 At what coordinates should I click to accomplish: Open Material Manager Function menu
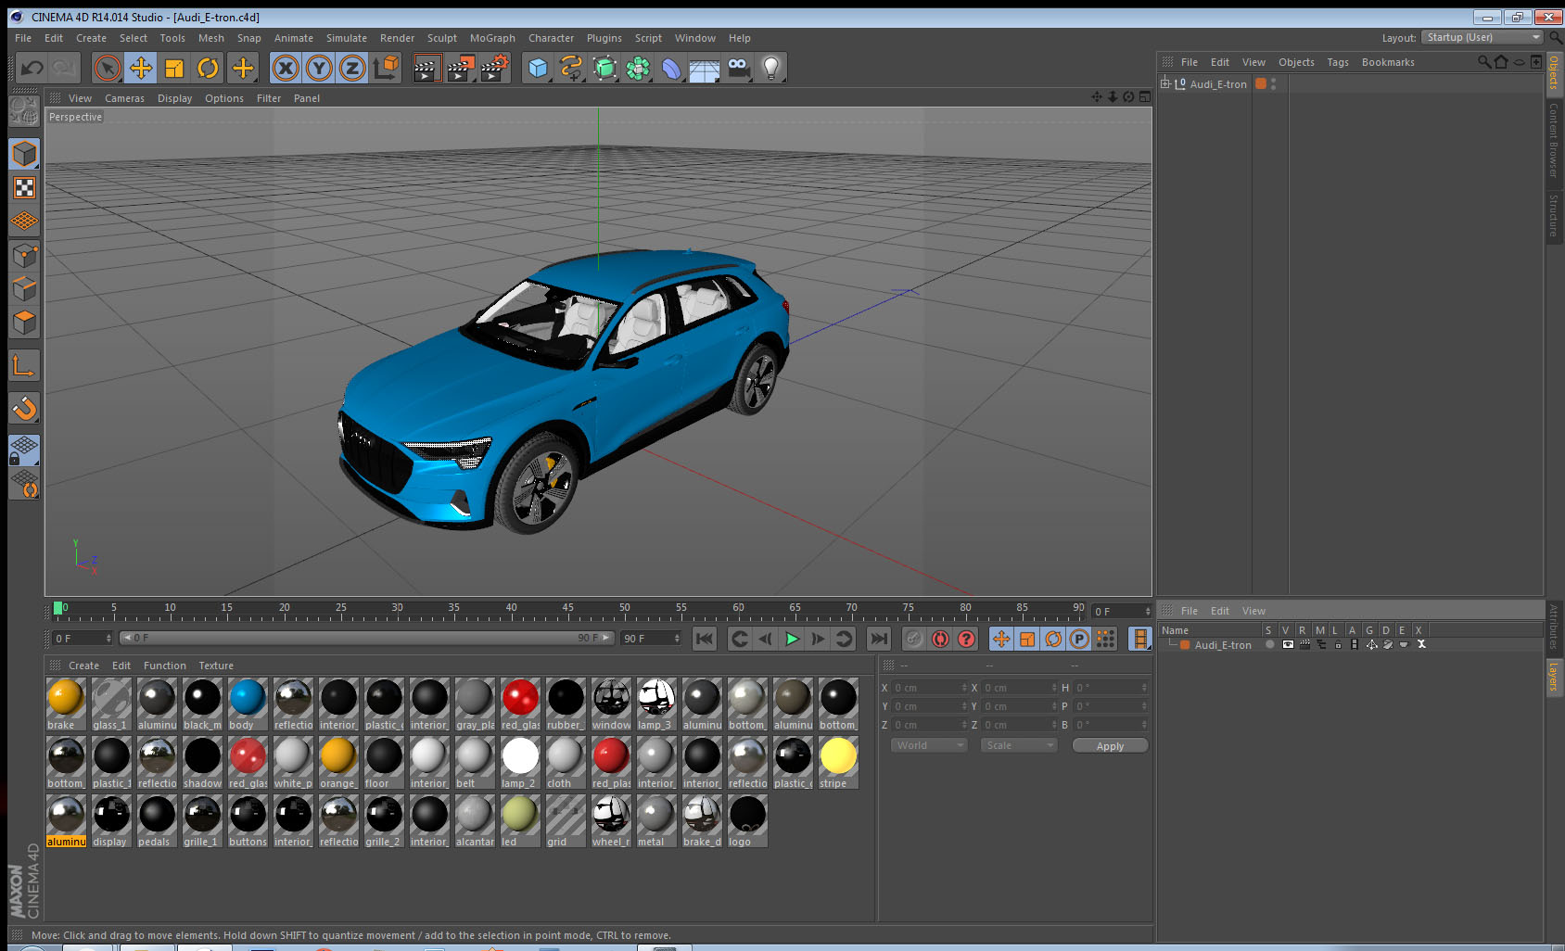coord(165,666)
